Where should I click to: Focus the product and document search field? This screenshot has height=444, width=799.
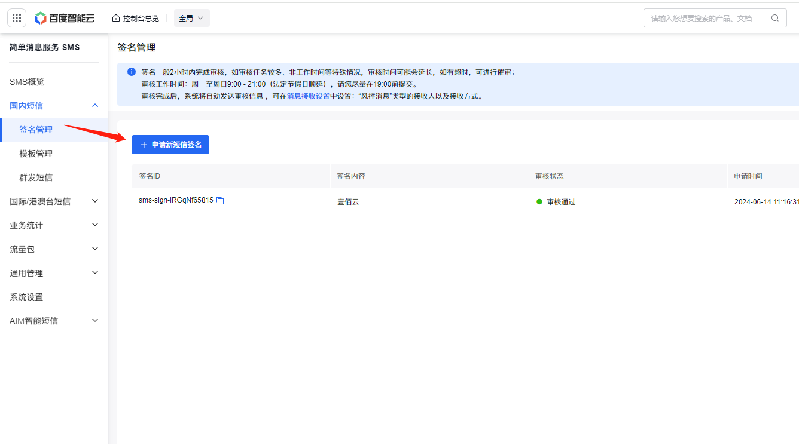pyautogui.click(x=706, y=18)
